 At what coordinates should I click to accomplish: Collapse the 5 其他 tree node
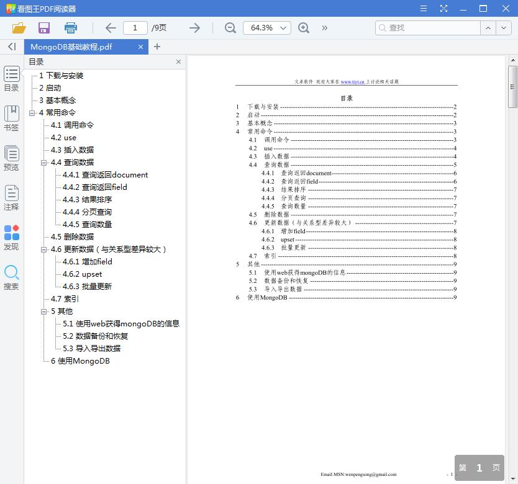click(x=43, y=311)
